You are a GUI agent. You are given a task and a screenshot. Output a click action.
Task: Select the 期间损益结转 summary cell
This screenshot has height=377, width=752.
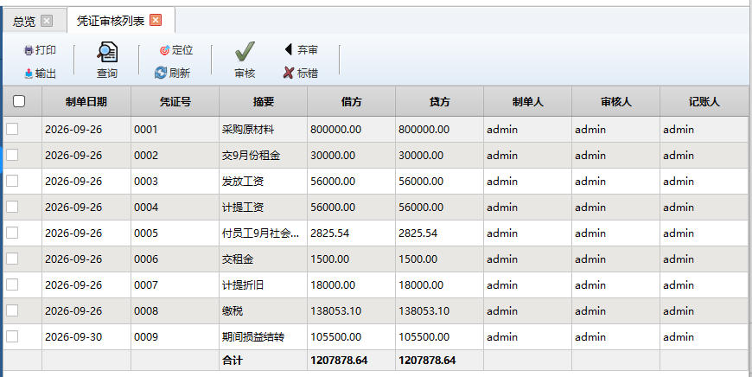tap(264, 336)
